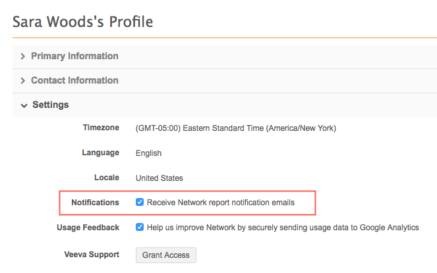Click the Notifications field label
The height and width of the screenshot is (273, 437).
click(x=95, y=203)
